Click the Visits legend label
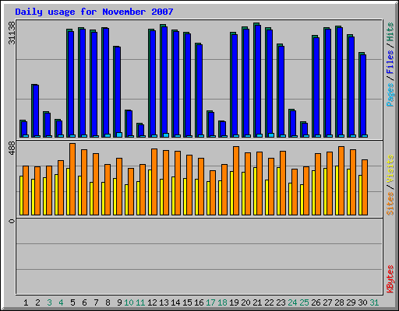Viewport: 399px width, 311px height. pos(390,169)
